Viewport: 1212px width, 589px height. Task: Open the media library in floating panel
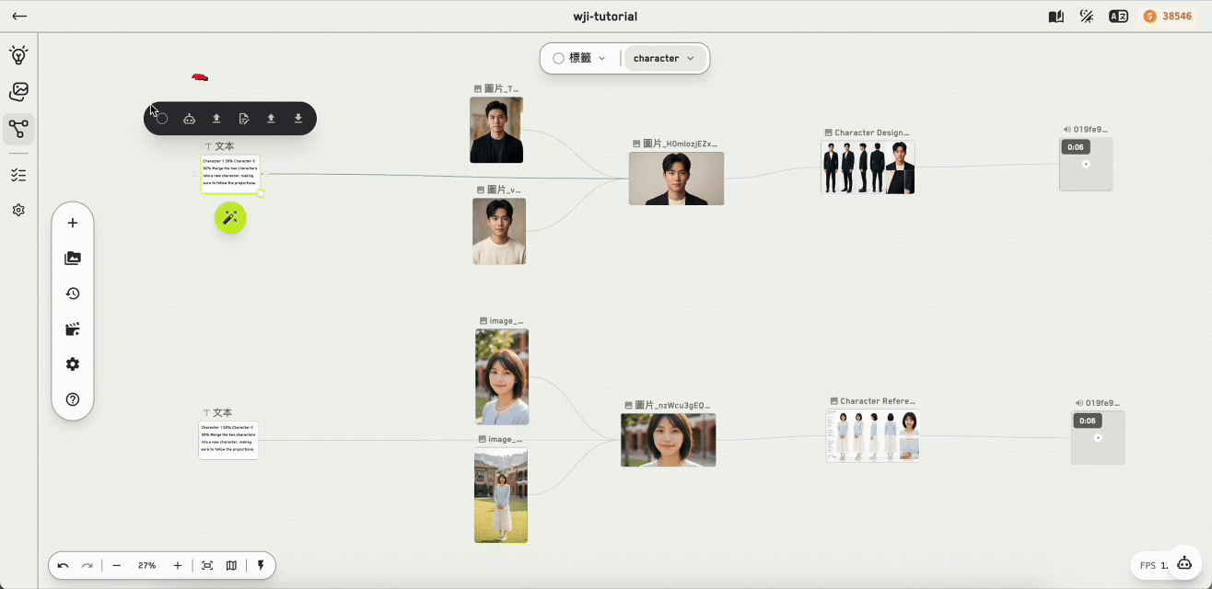coord(73,259)
